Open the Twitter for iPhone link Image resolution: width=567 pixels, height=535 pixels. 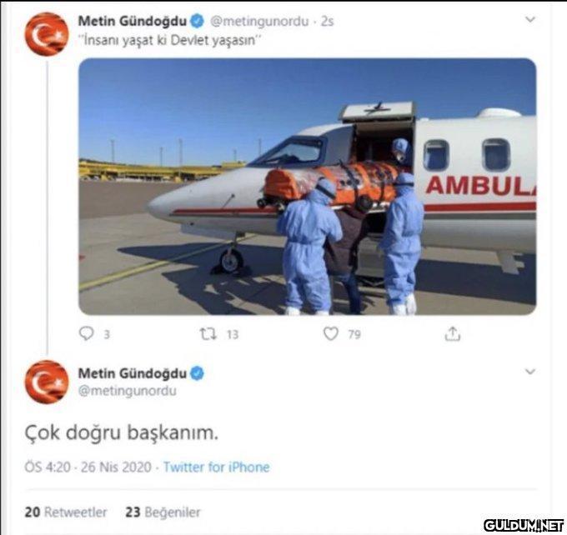coord(216,467)
